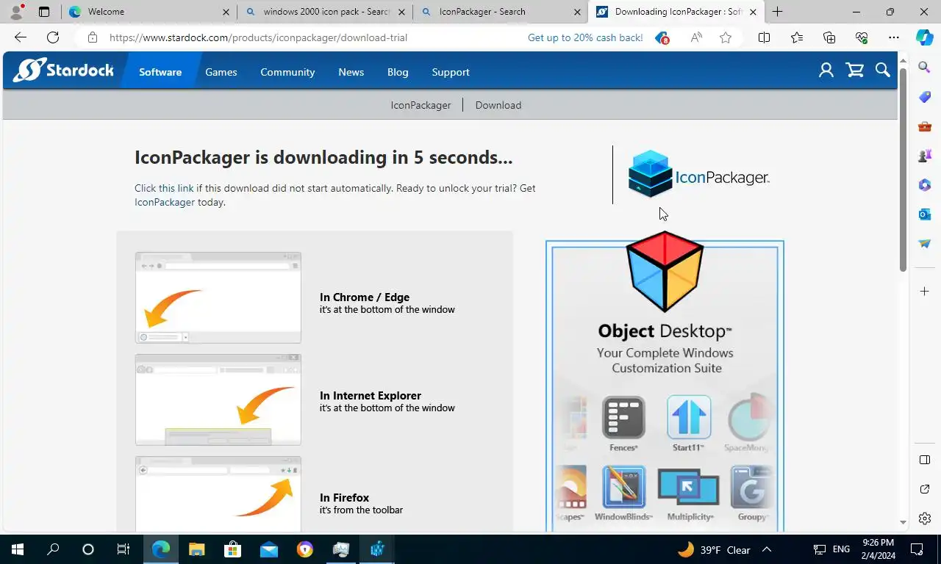Viewport: 941px width, 564px height.
Task: Click the Object Desktop cube logo
Action: coord(665,272)
